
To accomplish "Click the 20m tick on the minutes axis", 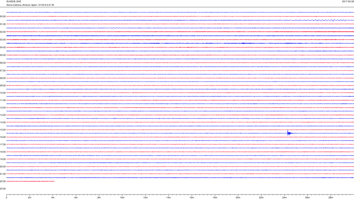I will [238, 198].
